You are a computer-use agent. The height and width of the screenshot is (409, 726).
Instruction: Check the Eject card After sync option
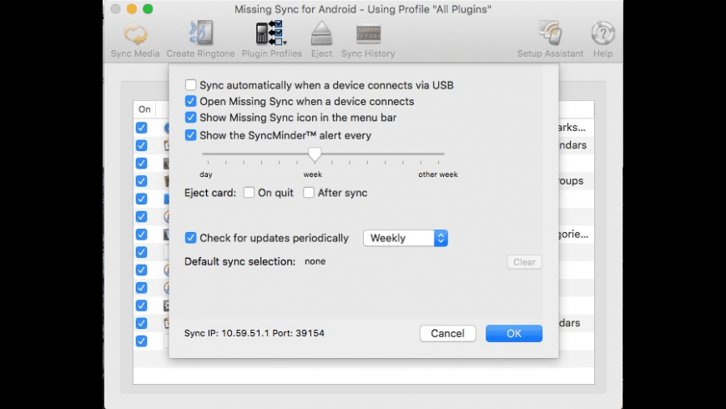pyautogui.click(x=309, y=192)
